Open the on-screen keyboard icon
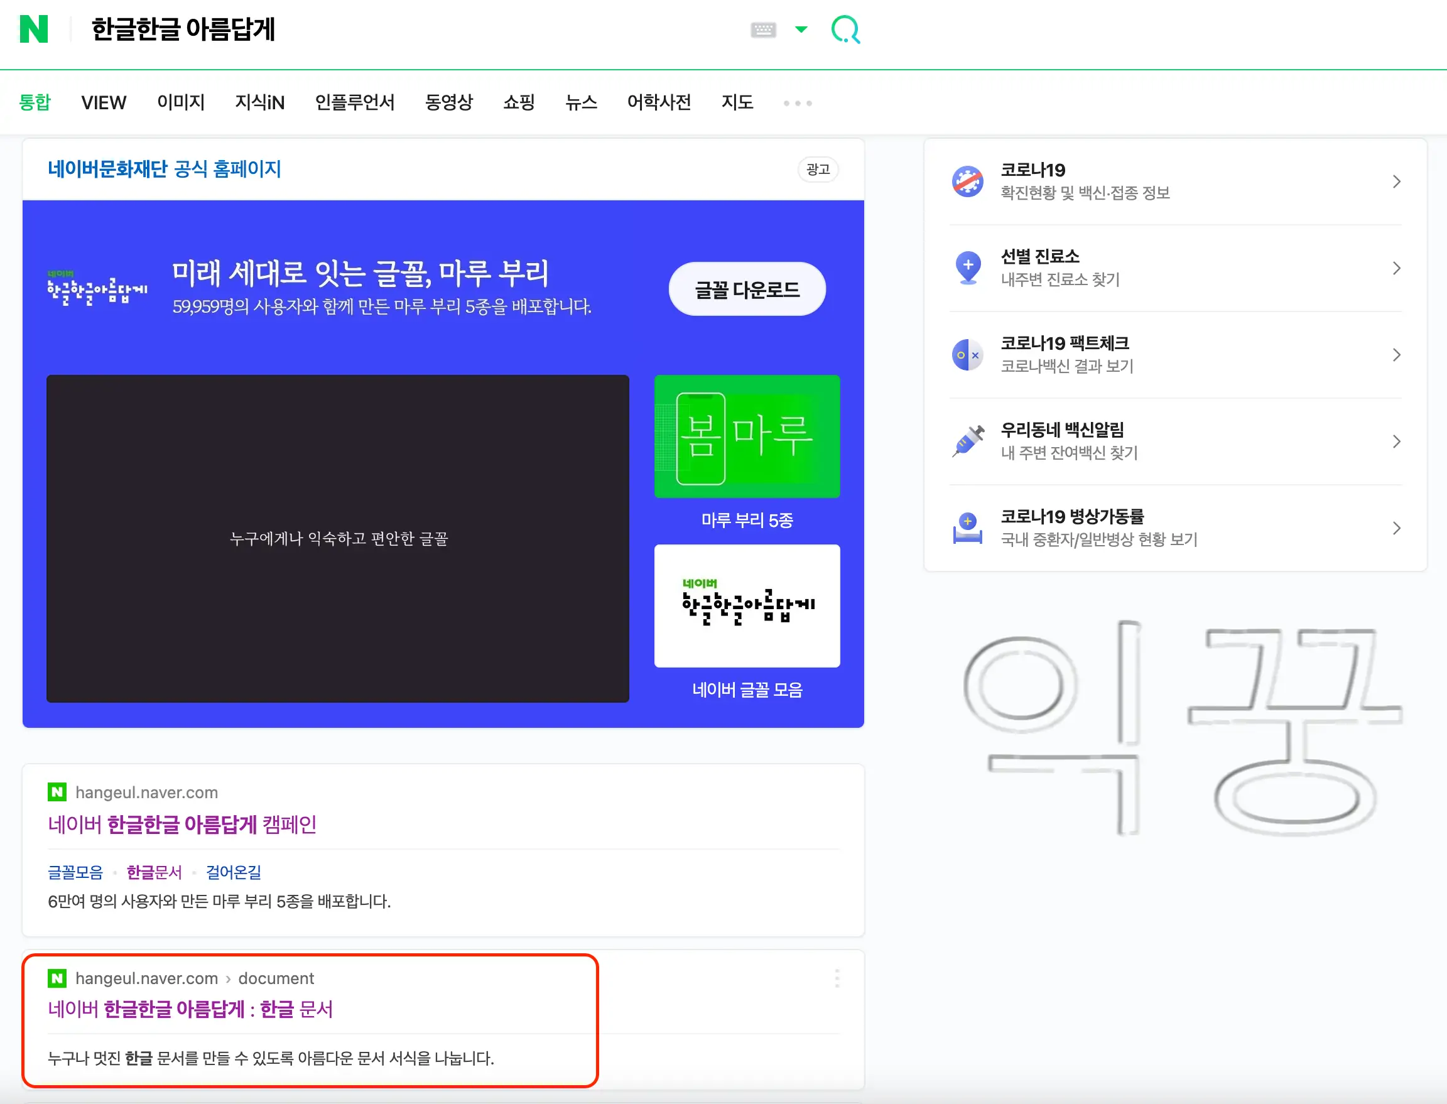 pos(763,30)
